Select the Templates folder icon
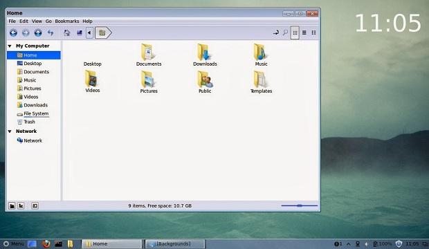This screenshot has height=249, width=429. point(261,79)
